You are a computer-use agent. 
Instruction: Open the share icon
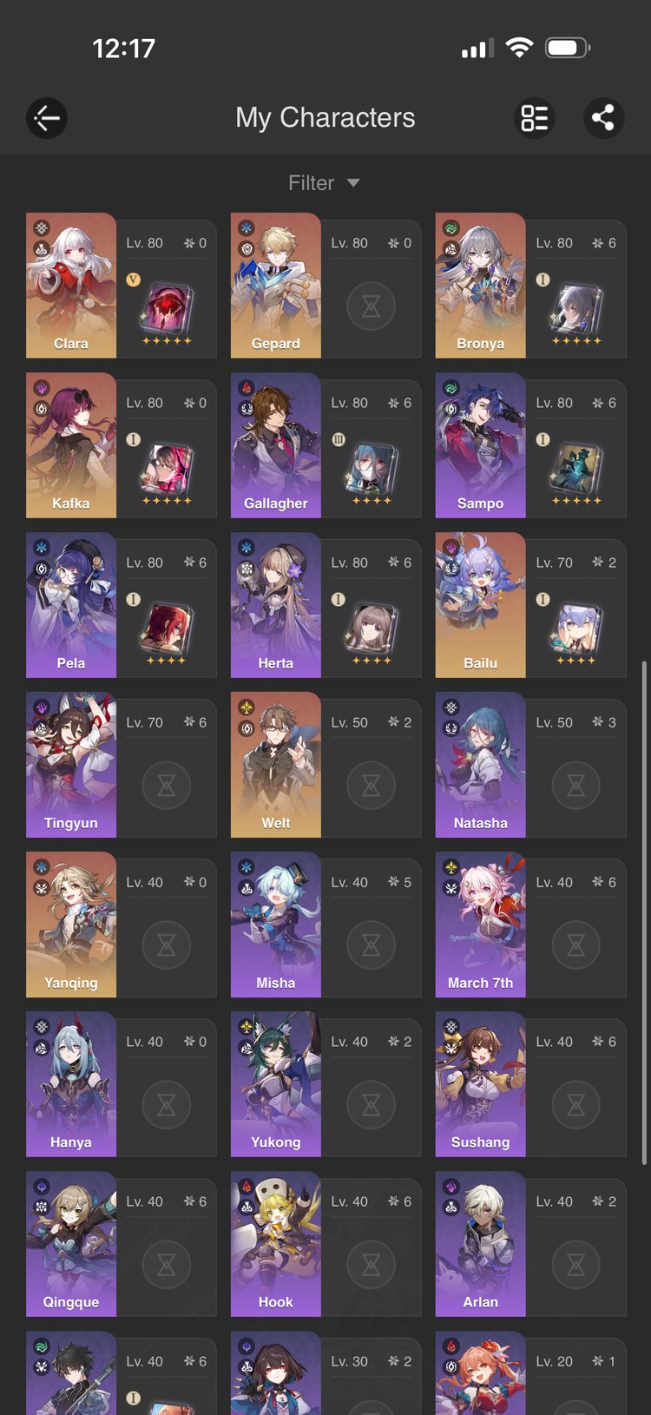(x=603, y=118)
